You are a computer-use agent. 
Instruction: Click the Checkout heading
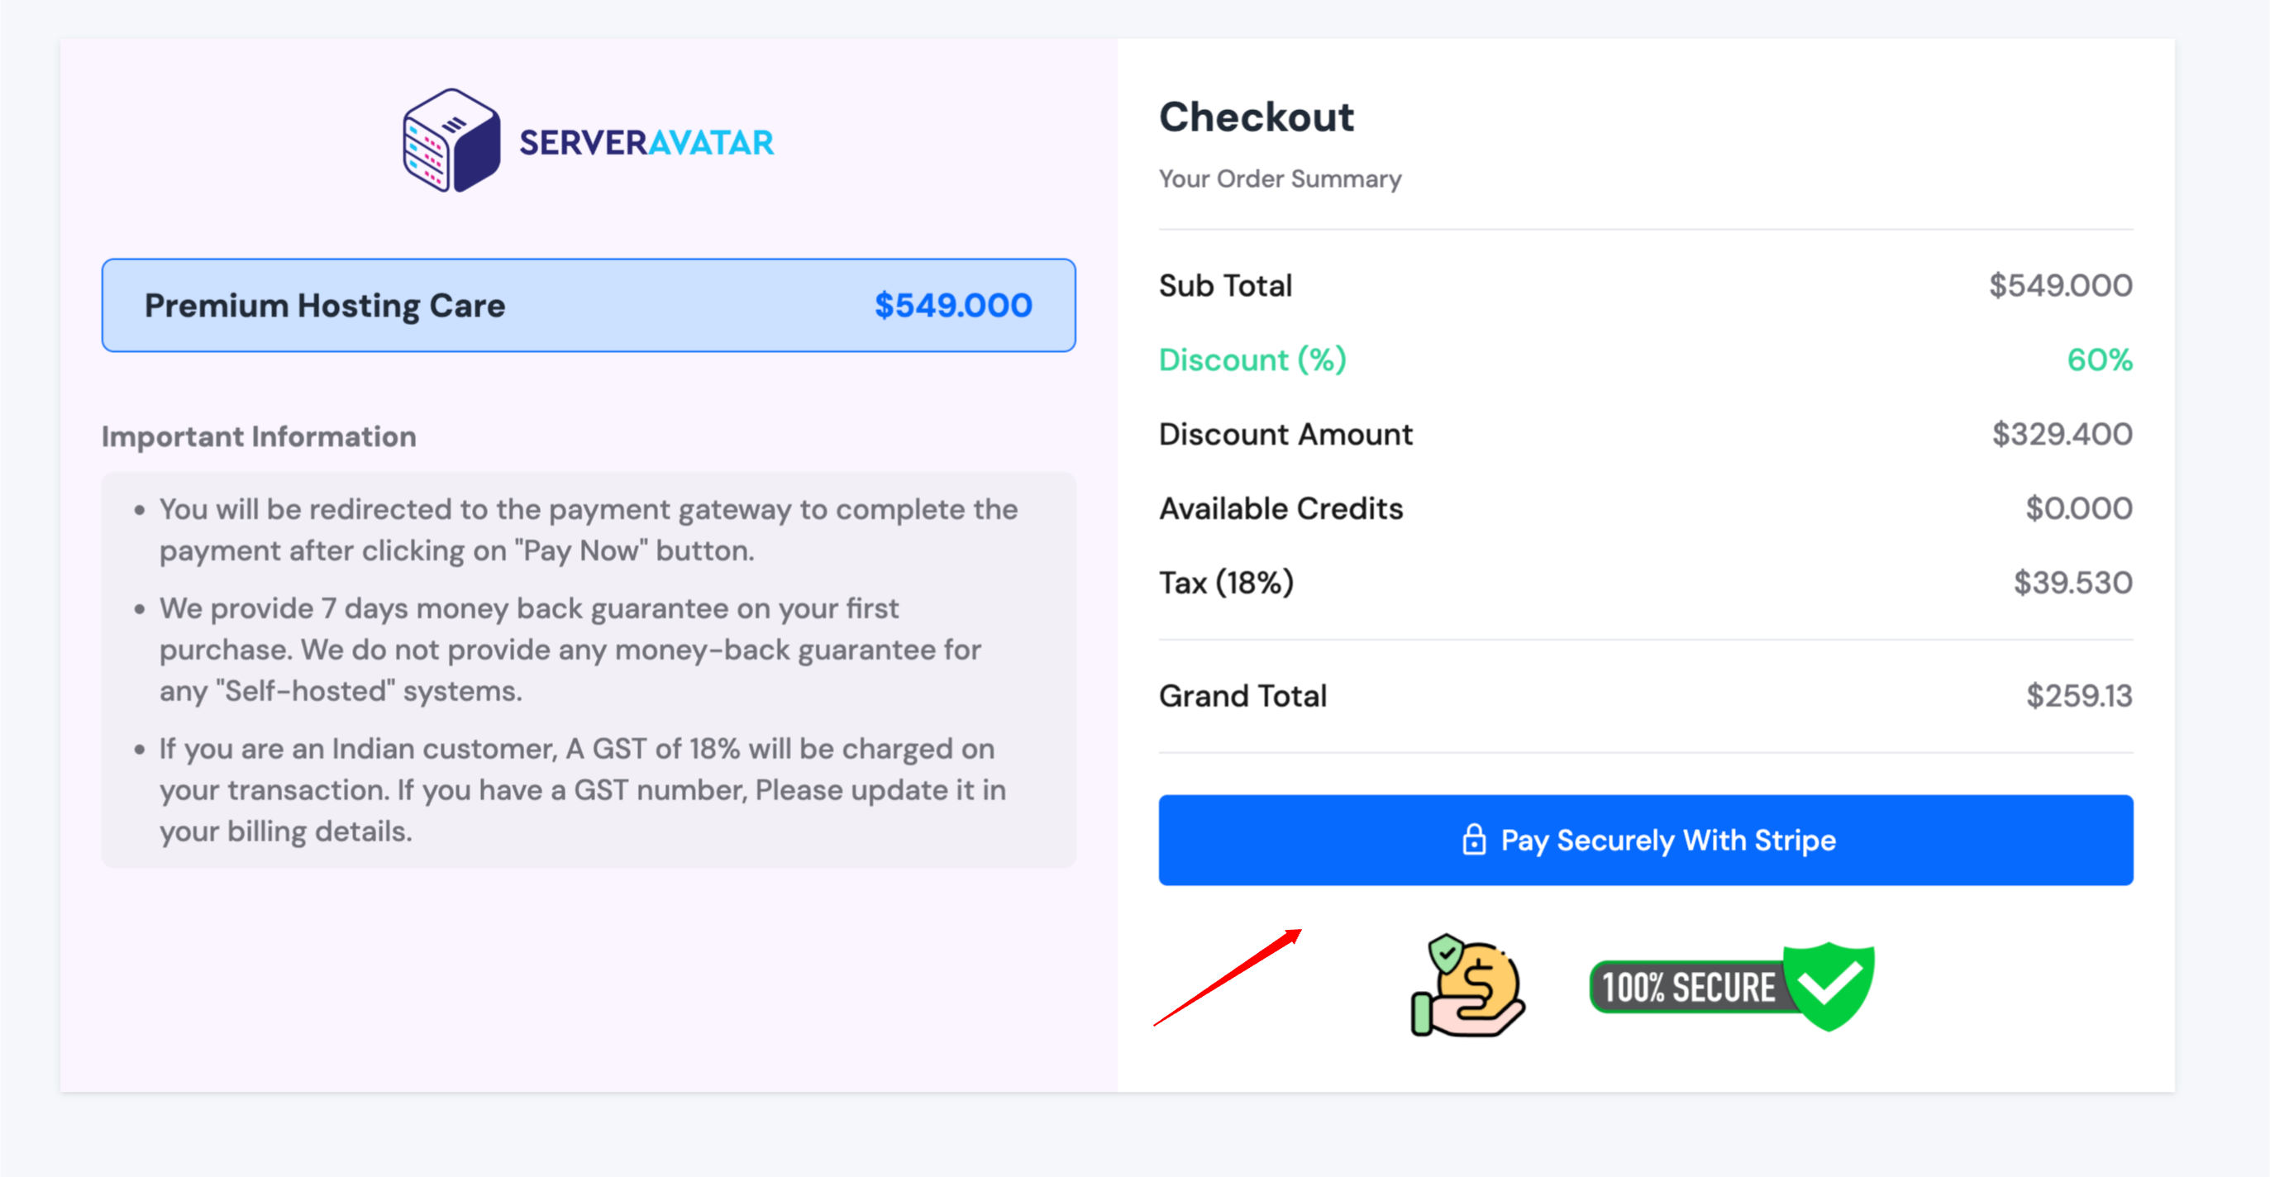click(1256, 117)
